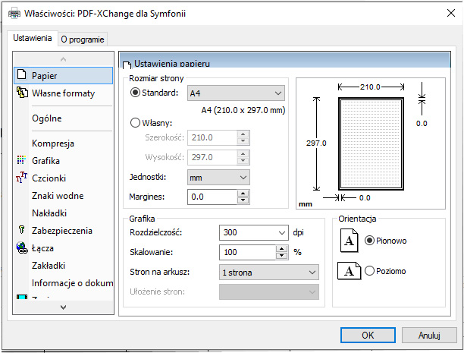This screenshot has height=353, width=464.
Task: Close the properties dialog window
Action: 450,13
